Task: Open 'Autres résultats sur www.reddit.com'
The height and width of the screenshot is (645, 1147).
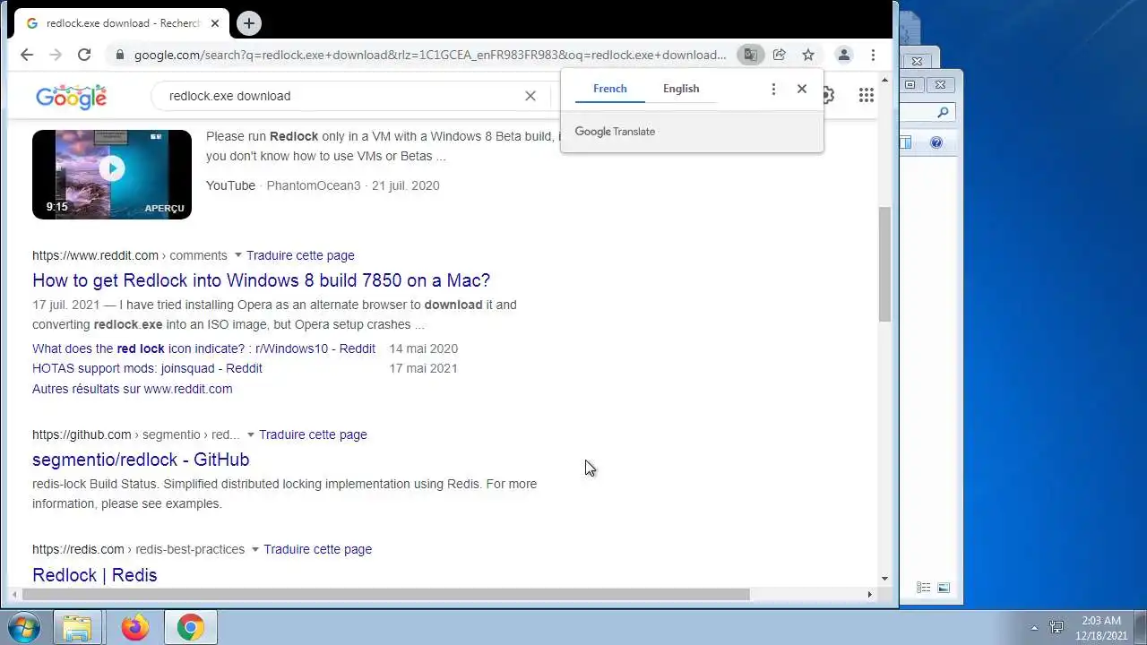Action: pos(132,389)
